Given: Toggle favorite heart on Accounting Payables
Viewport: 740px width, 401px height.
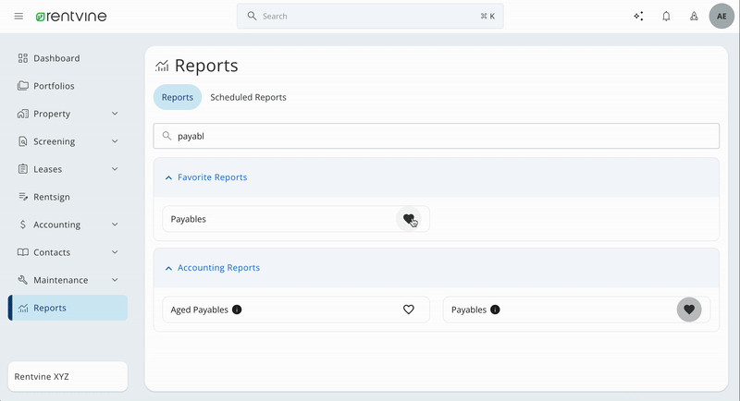Looking at the screenshot, I should point(689,310).
